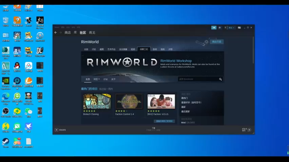Select the Kenshi desktop shortcut
The width and height of the screenshot is (289, 162).
pos(29,22)
